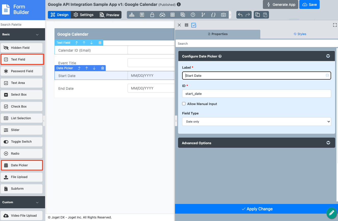Close the properties panel with X
The width and height of the screenshot is (338, 221).
click(x=179, y=25)
